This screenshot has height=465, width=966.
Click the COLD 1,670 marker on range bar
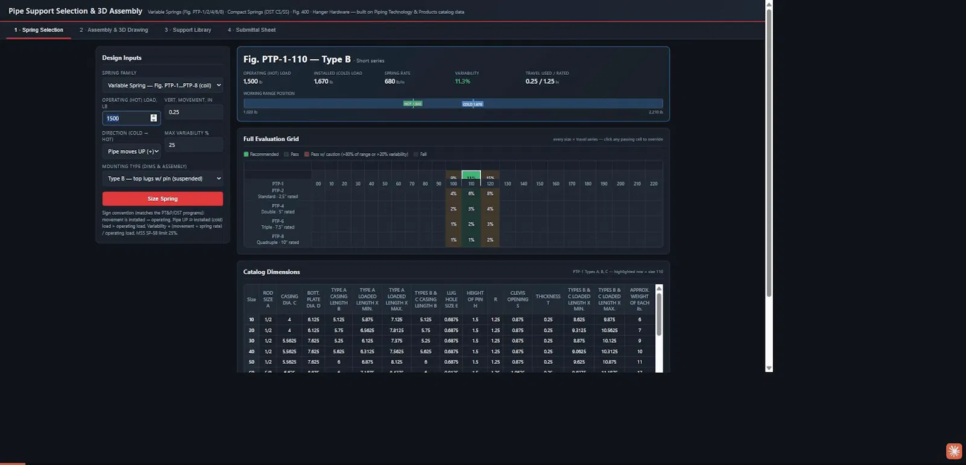coord(473,104)
